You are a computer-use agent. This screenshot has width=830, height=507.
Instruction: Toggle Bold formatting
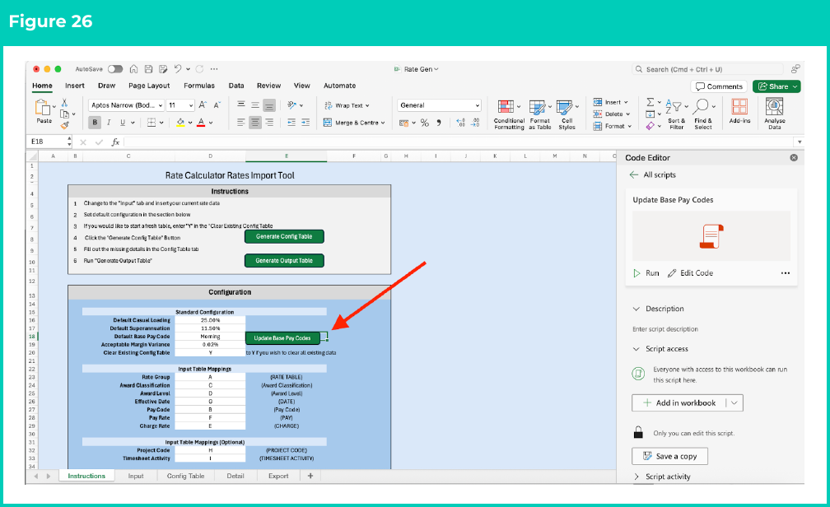(95, 123)
